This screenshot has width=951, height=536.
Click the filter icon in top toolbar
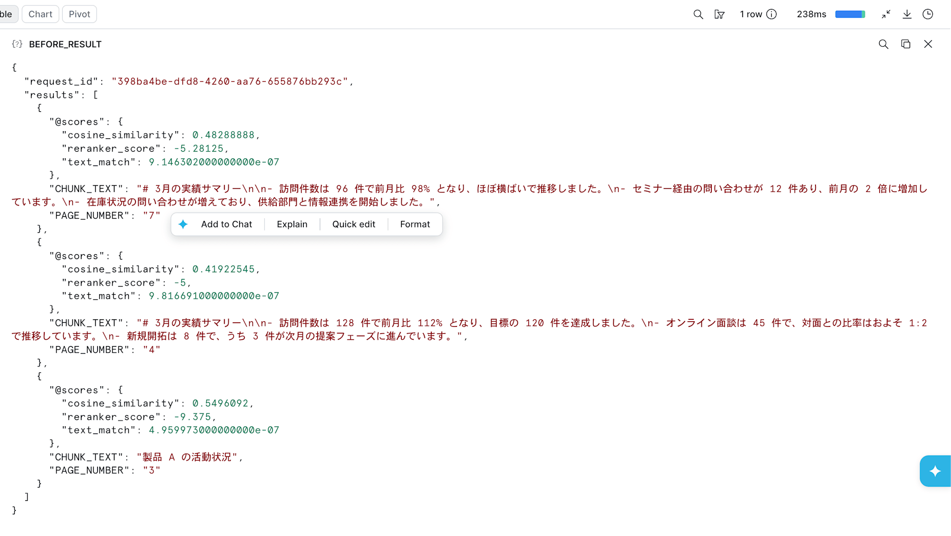(719, 14)
